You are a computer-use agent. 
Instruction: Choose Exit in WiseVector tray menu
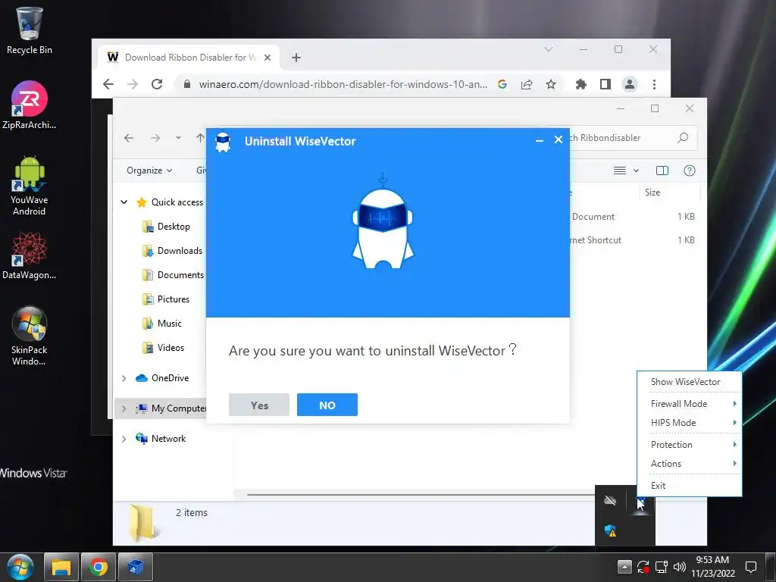tap(659, 486)
